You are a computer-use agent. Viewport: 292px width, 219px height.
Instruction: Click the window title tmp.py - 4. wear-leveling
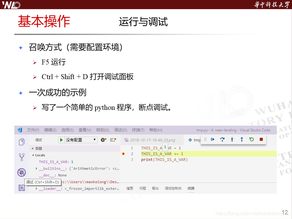(x=233, y=130)
